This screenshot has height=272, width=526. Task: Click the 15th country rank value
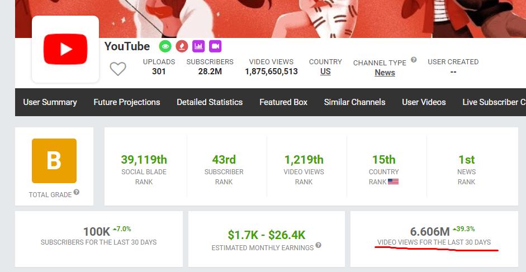click(384, 160)
